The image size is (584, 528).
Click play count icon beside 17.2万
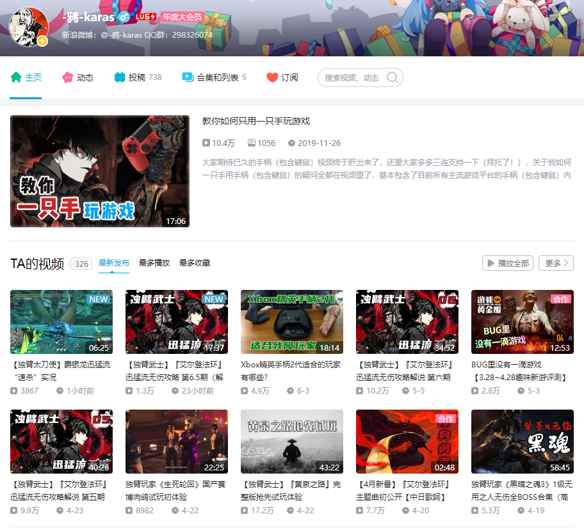click(x=245, y=511)
